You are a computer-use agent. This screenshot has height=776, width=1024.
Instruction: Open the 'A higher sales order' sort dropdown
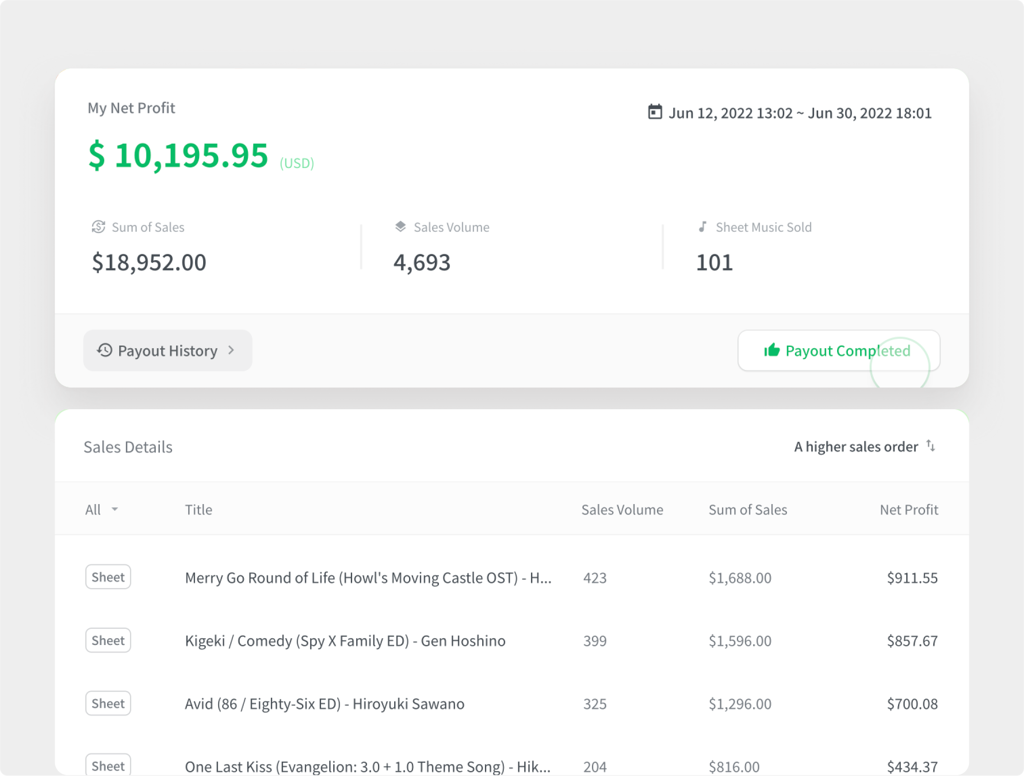[856, 446]
